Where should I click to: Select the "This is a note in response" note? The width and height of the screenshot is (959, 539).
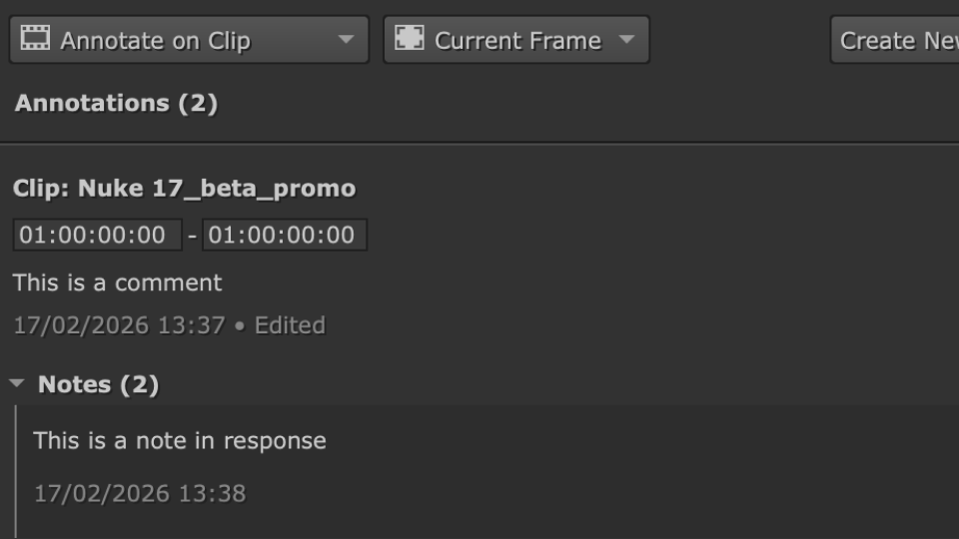pos(180,440)
